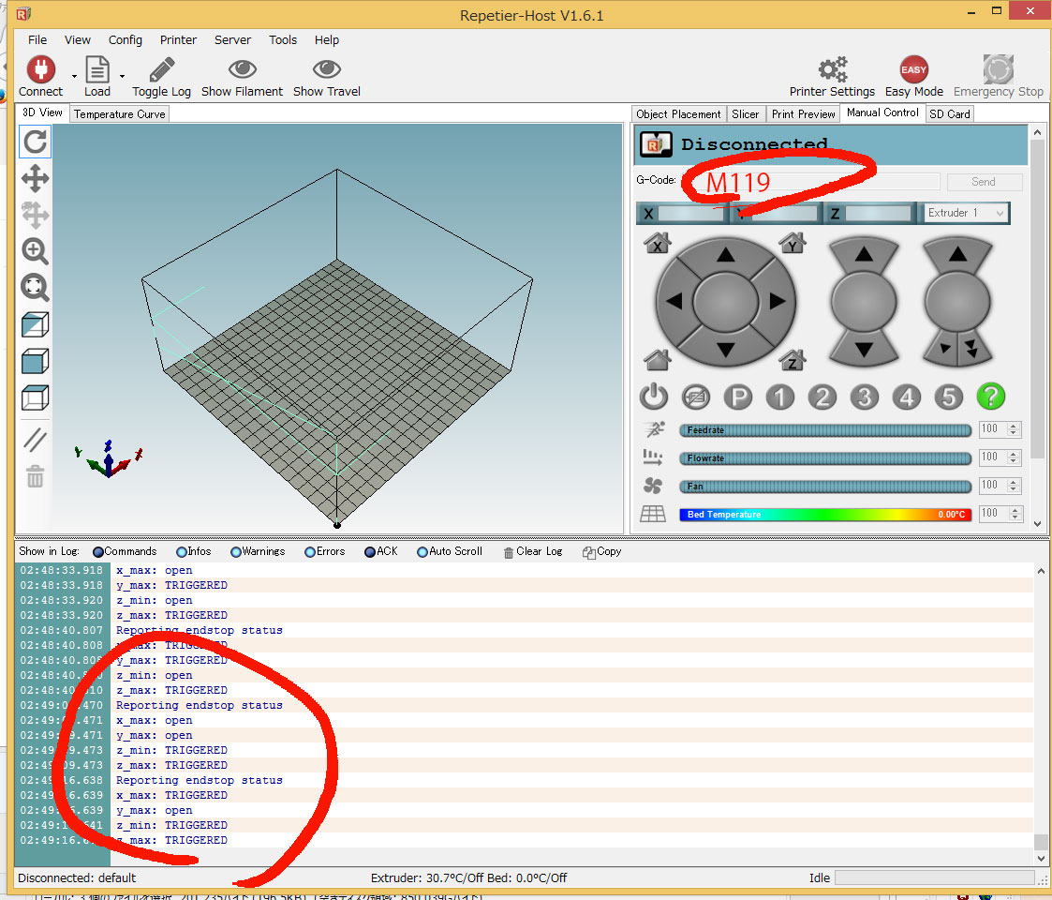
Task: Open the Load file icon
Action: coord(97,70)
